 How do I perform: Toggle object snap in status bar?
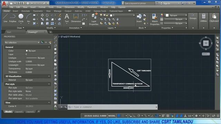pyautogui.click(x=156, y=116)
